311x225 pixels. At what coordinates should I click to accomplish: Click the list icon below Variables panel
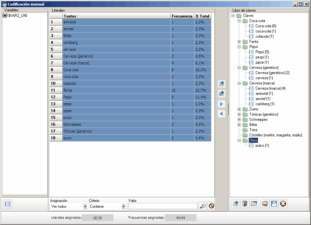pos(8,204)
